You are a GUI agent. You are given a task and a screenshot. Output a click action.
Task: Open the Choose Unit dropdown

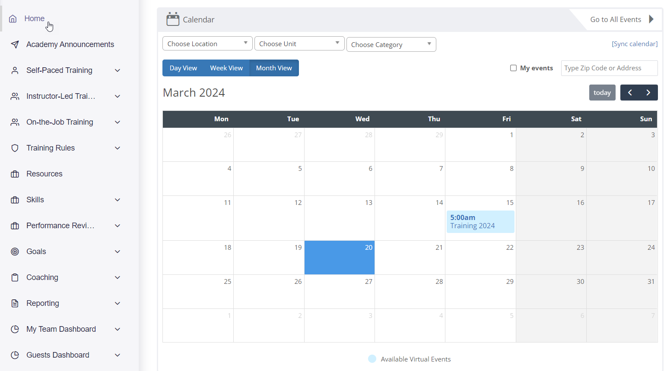299,44
